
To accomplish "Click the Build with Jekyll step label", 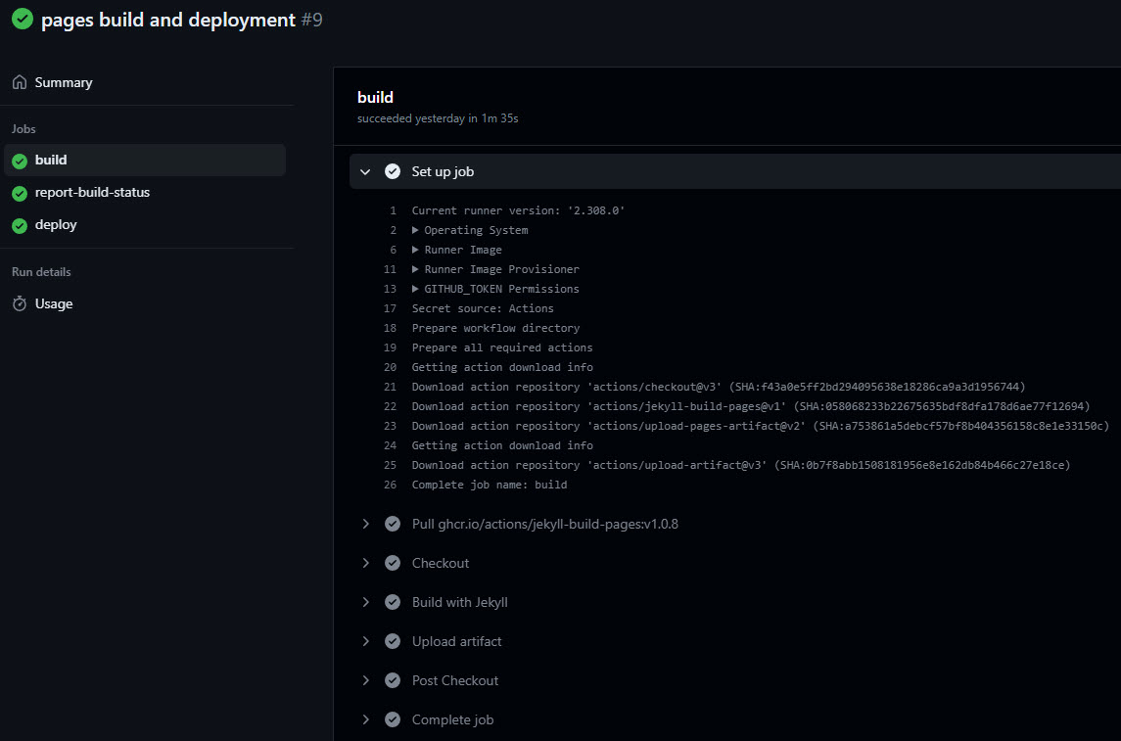I will [460, 602].
